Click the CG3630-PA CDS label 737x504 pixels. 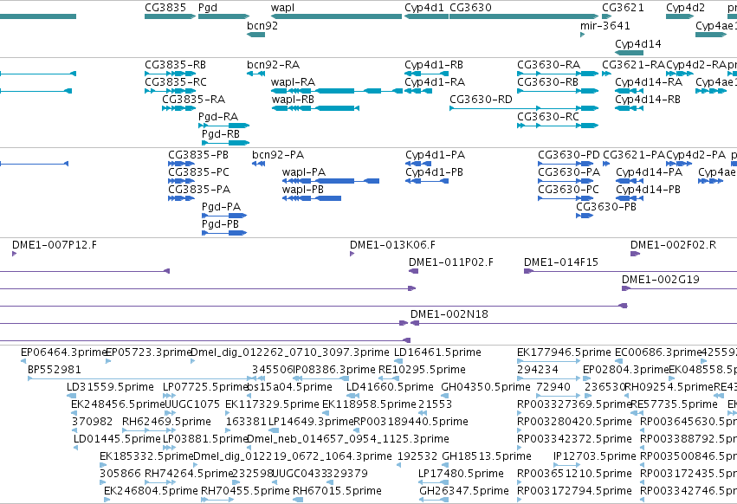(569, 172)
